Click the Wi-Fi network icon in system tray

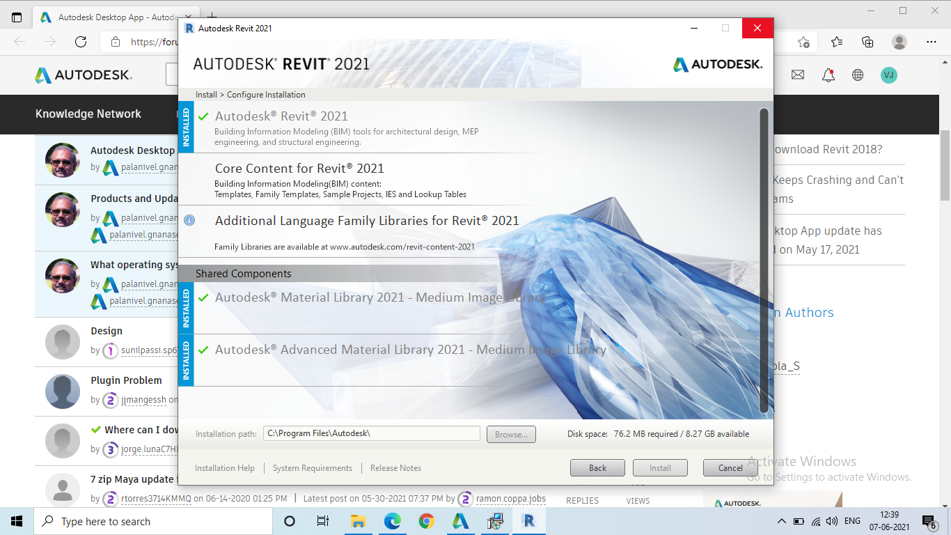(816, 521)
